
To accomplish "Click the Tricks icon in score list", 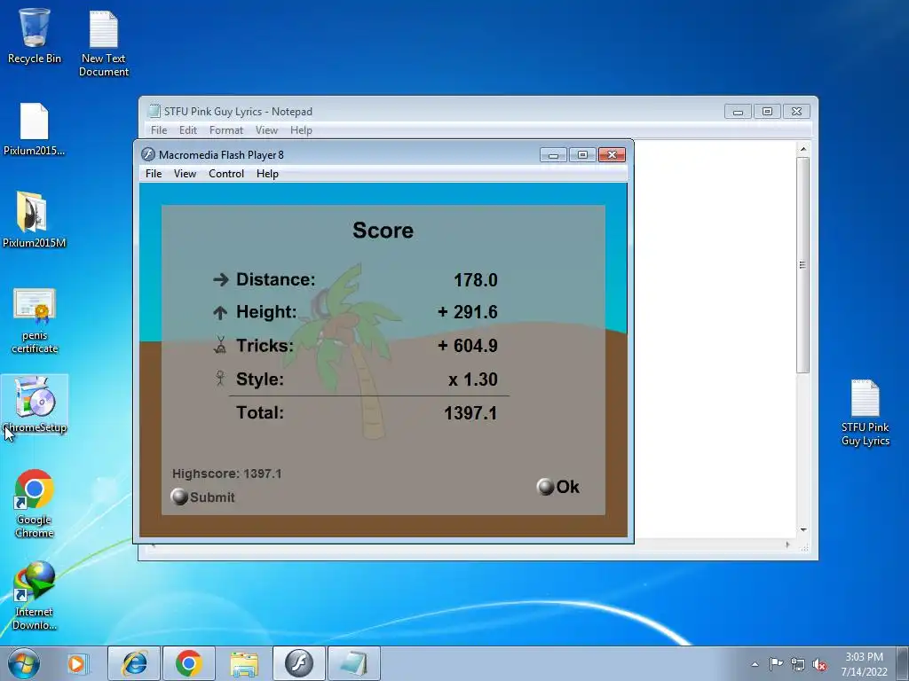I will click(220, 345).
